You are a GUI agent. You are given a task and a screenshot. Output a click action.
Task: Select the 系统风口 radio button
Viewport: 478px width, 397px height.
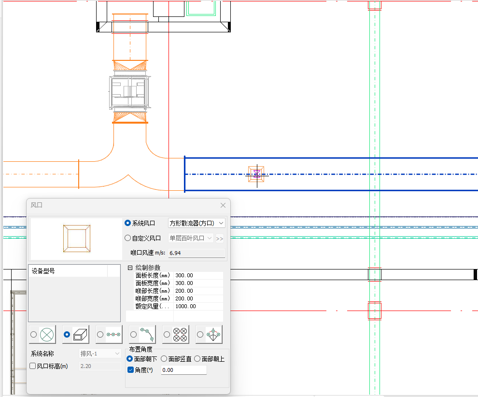coord(128,223)
